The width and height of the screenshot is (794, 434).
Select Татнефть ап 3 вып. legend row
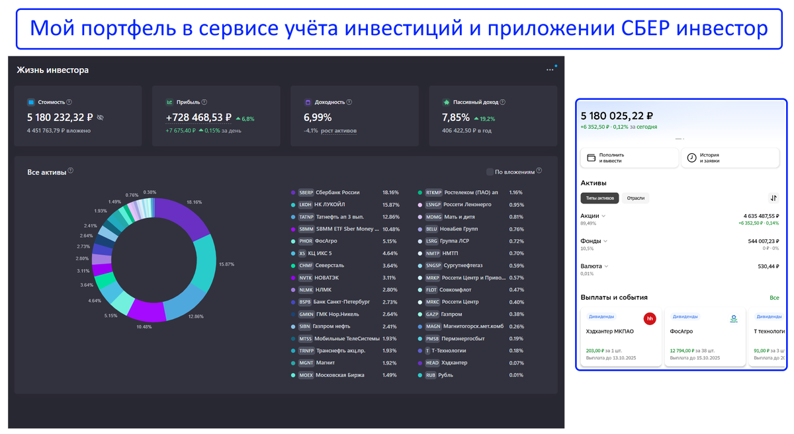coord(346,217)
